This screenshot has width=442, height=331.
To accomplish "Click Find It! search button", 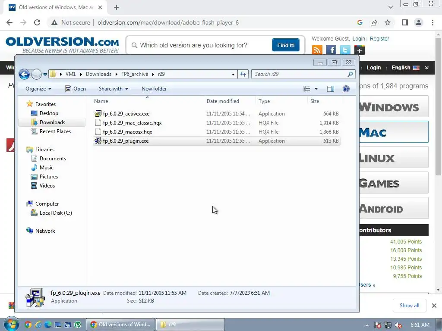I will [x=286, y=45].
